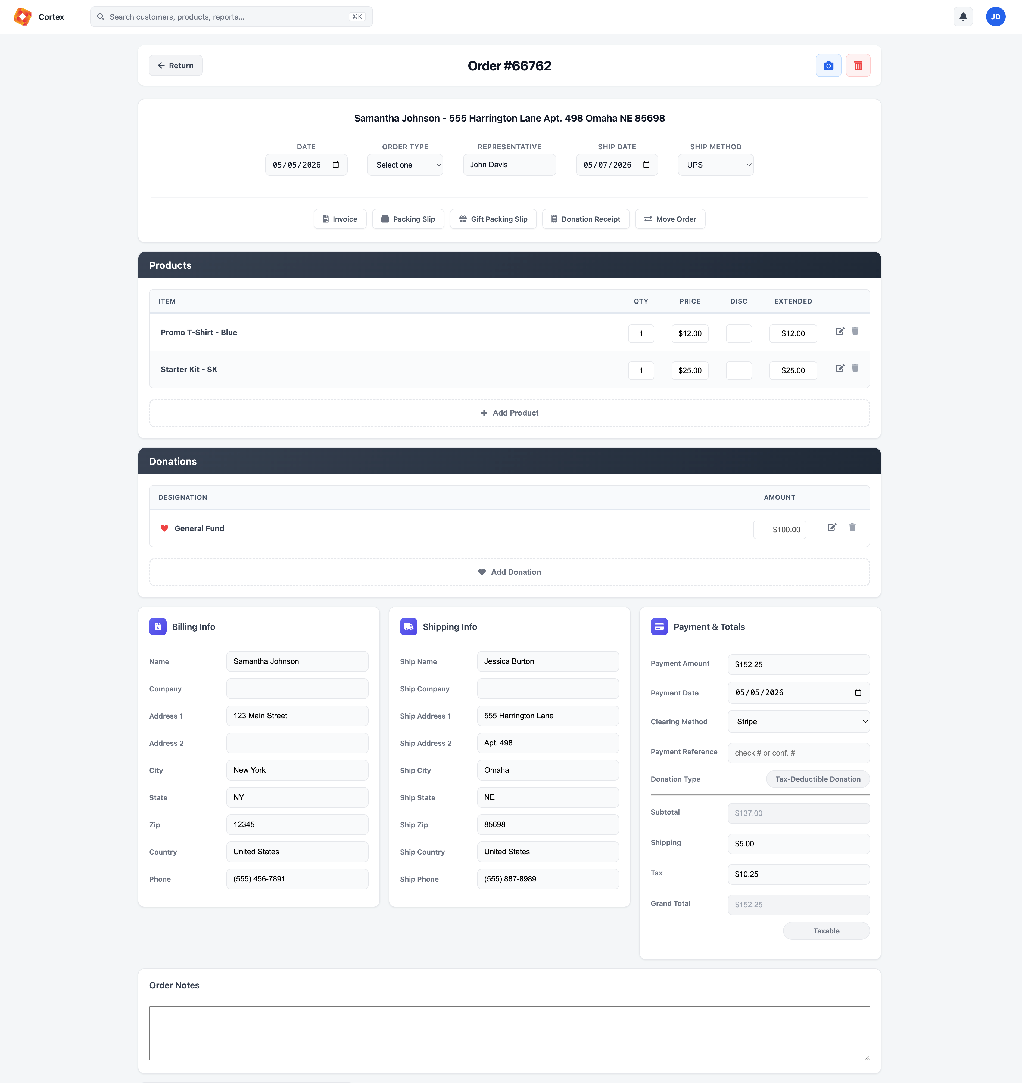This screenshot has width=1022, height=1083.
Task: Click the Starter Kit price $25.00 field
Action: pyautogui.click(x=690, y=371)
